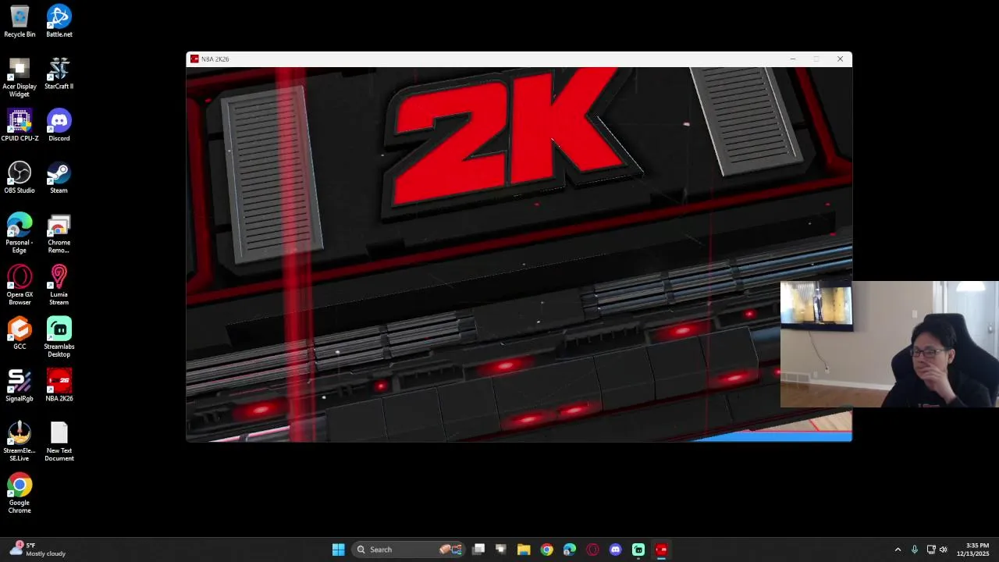Select the OBS Studio desktop icon
Viewport: 999px width, 562px height.
point(20,177)
